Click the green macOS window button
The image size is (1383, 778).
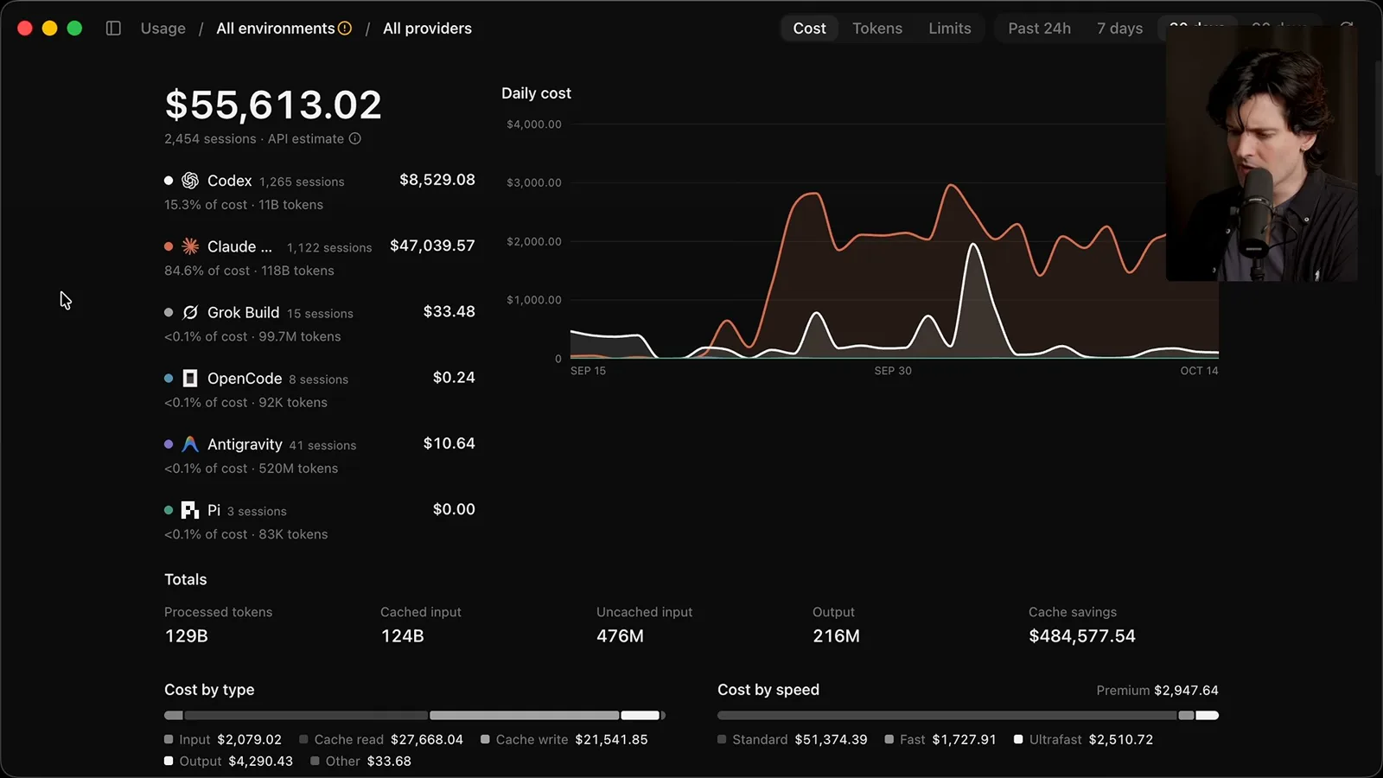(74, 29)
